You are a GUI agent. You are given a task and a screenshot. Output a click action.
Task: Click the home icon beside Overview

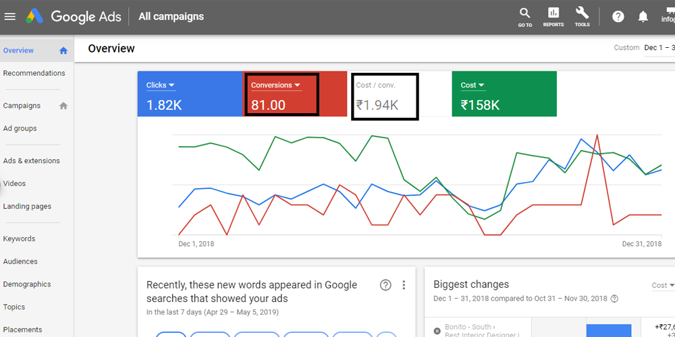pyautogui.click(x=63, y=51)
